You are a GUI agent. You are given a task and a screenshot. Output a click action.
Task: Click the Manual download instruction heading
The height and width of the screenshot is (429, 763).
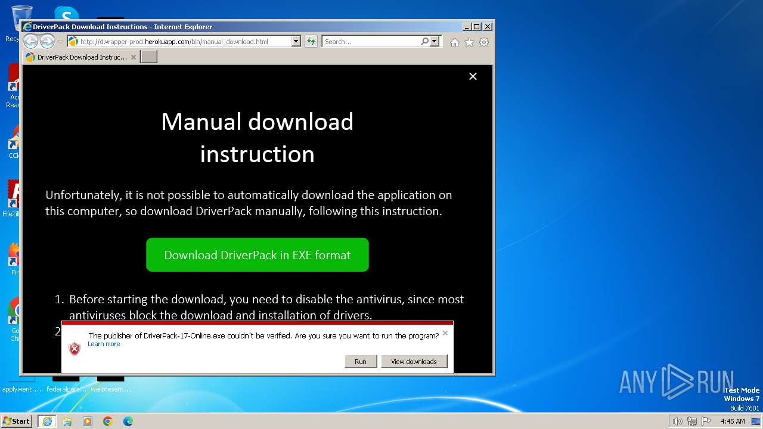(x=258, y=138)
